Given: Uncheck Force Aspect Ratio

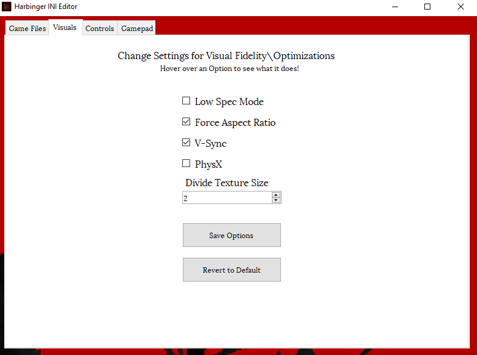Looking at the screenshot, I should (x=186, y=122).
